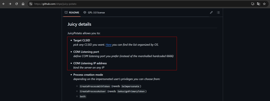Click the address bar URL field
Image resolution: width=270 pixels, height=101 pixels.
click(138, 4)
